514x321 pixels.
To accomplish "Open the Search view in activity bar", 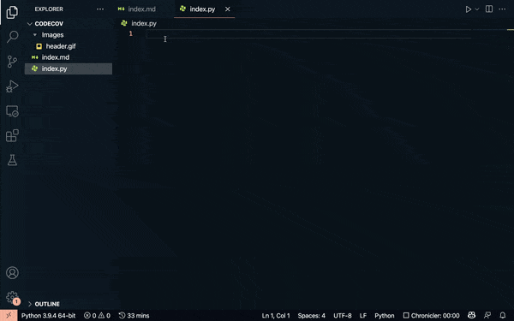I will coord(13,36).
